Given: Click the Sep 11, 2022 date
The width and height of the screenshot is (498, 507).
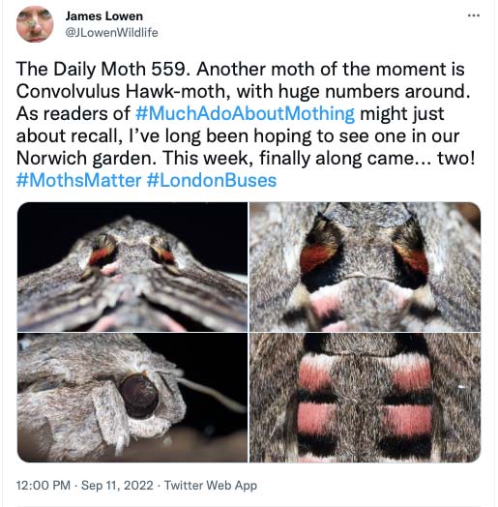Looking at the screenshot, I should pos(117,486).
